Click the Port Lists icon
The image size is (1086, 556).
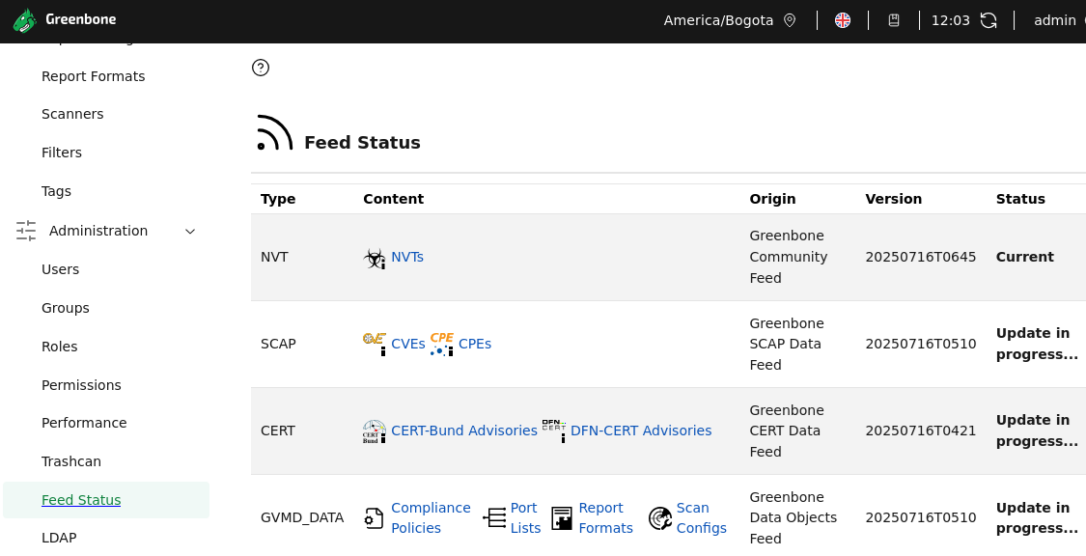pyautogui.click(x=494, y=518)
